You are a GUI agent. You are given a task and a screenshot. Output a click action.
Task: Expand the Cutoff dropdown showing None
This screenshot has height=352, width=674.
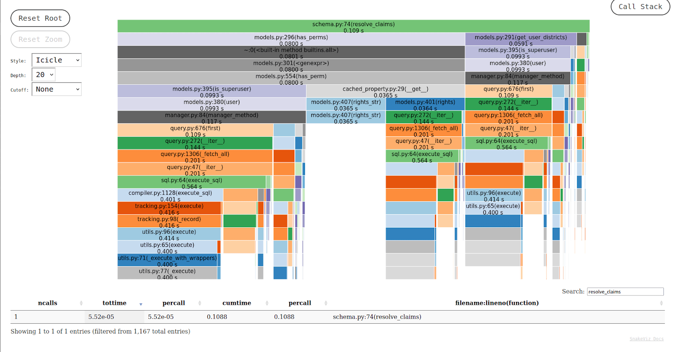56,89
